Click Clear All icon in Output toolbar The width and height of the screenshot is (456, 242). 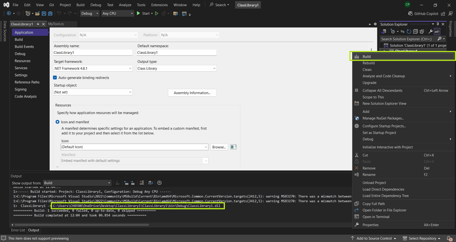pyautogui.click(x=142, y=183)
